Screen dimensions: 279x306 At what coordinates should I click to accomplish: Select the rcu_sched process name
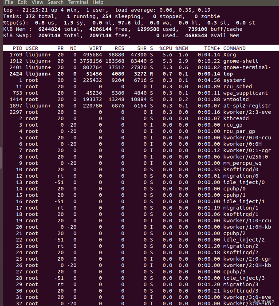238,87
